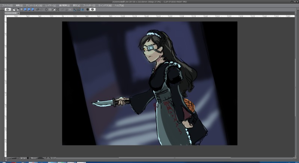Click the second blue save-as icon
The image size is (299, 163).
(x=29, y=9)
